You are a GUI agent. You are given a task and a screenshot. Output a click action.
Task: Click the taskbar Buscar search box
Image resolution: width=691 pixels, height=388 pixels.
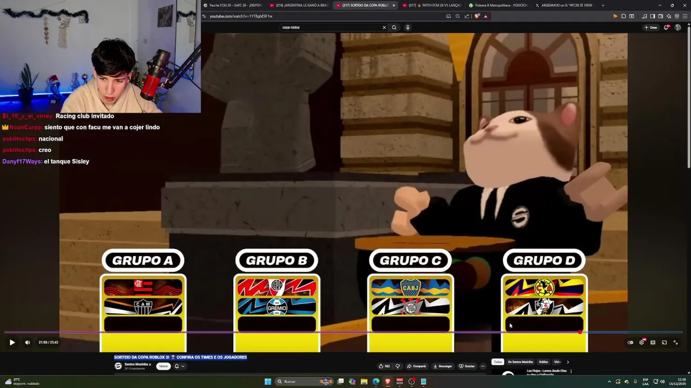point(304,382)
